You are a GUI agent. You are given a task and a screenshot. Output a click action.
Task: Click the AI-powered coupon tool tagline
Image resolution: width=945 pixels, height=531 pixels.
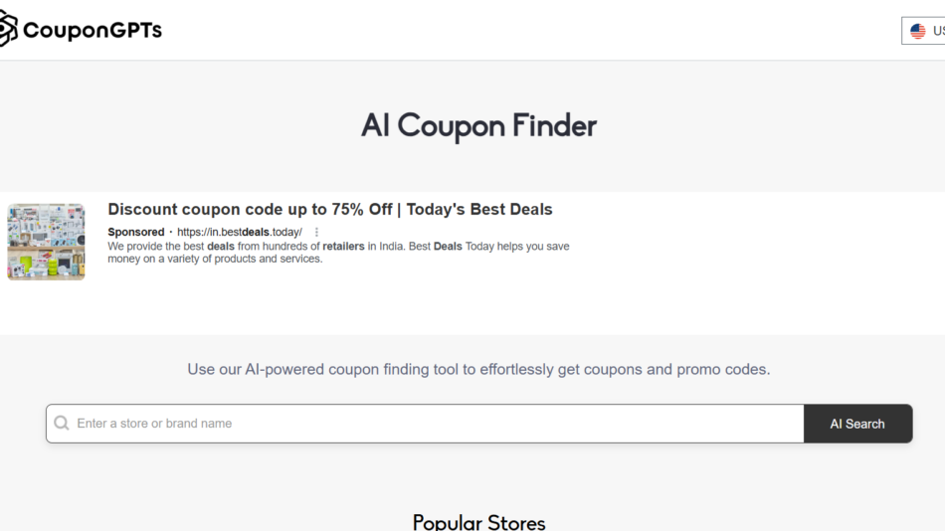coord(478,369)
